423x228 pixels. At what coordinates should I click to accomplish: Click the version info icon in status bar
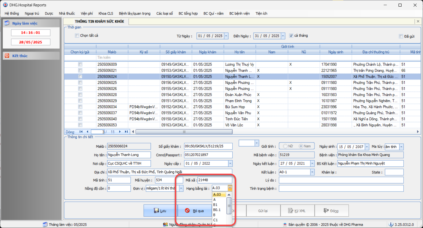click(x=391, y=224)
